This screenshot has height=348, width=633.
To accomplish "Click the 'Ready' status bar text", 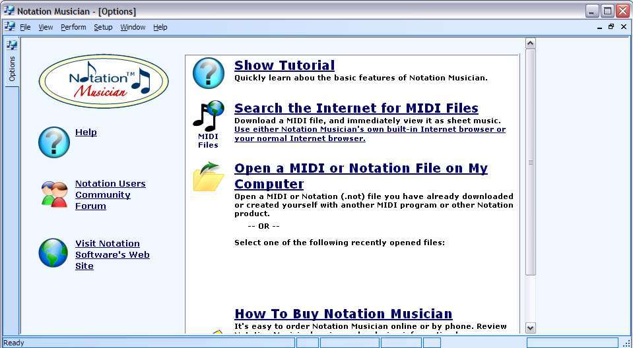I will [x=14, y=343].
